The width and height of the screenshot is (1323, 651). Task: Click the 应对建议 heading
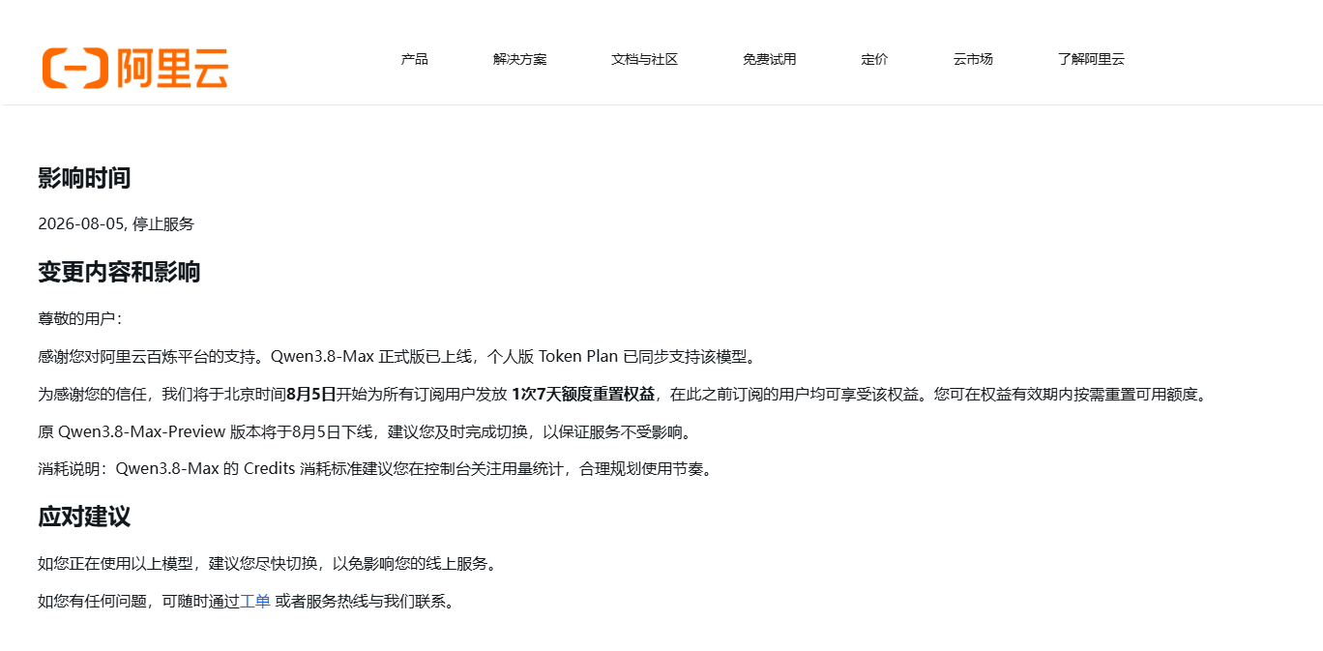84,517
